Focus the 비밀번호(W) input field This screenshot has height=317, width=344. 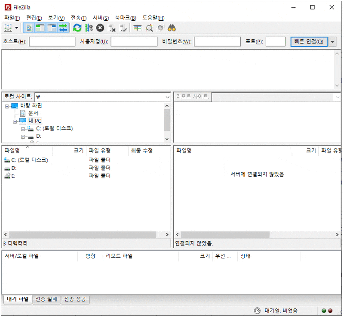coord(217,42)
